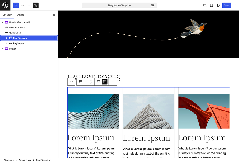Click the first post excerpt text
239x162 pixels.
pos(91,153)
